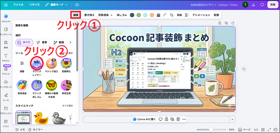Click 配置 in the toolbar
Screen dimensions: 280x133
(x=216, y=15)
